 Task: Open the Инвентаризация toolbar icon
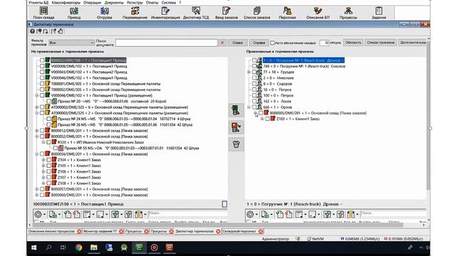pyautogui.click(x=165, y=13)
